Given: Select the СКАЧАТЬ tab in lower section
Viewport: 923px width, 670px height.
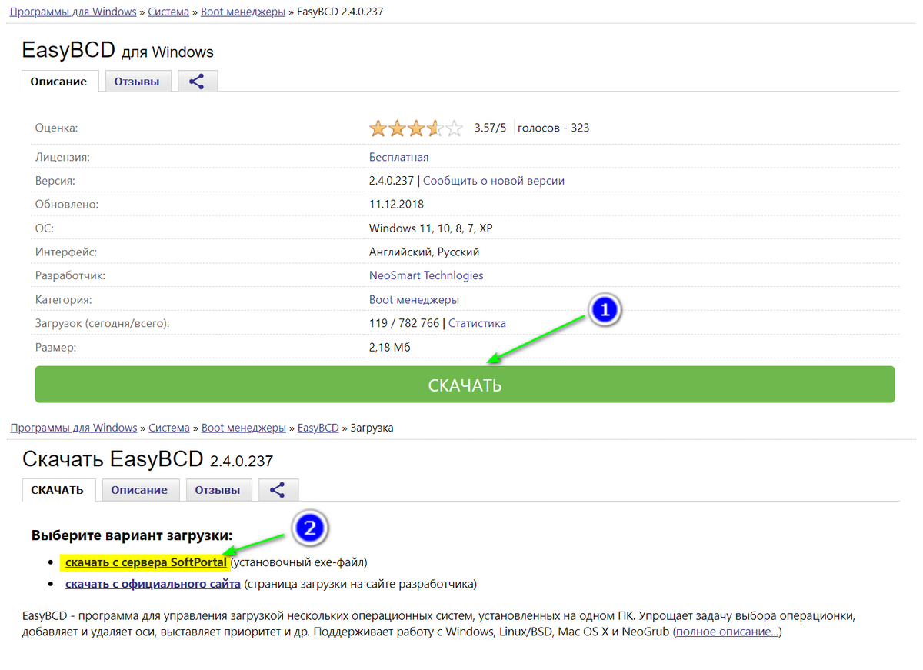Looking at the screenshot, I should coord(58,490).
